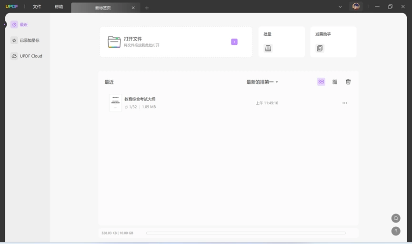Open the starred files (已添加星标) section
412x244 pixels.
click(25, 40)
